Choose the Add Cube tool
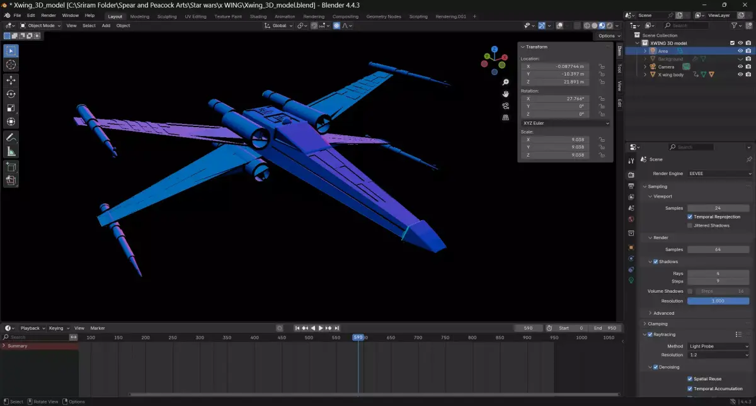The height and width of the screenshot is (406, 756). (x=11, y=167)
